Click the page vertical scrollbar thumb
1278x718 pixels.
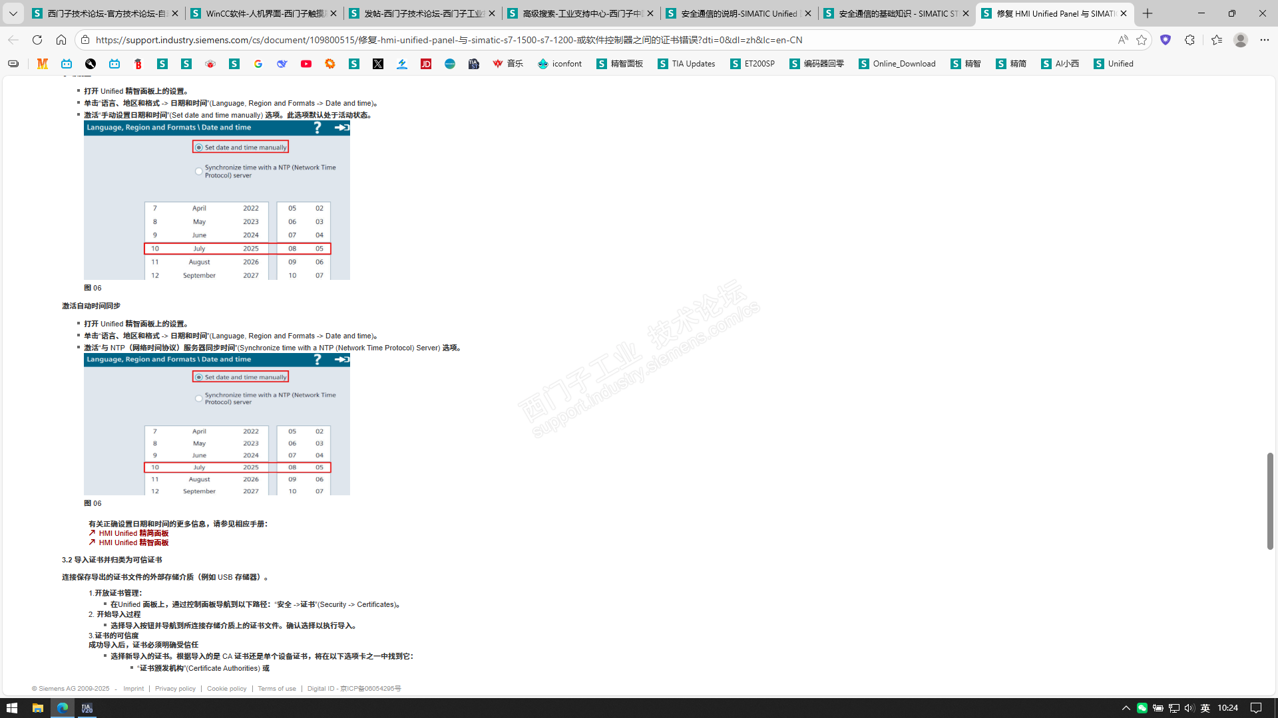pos(1270,501)
